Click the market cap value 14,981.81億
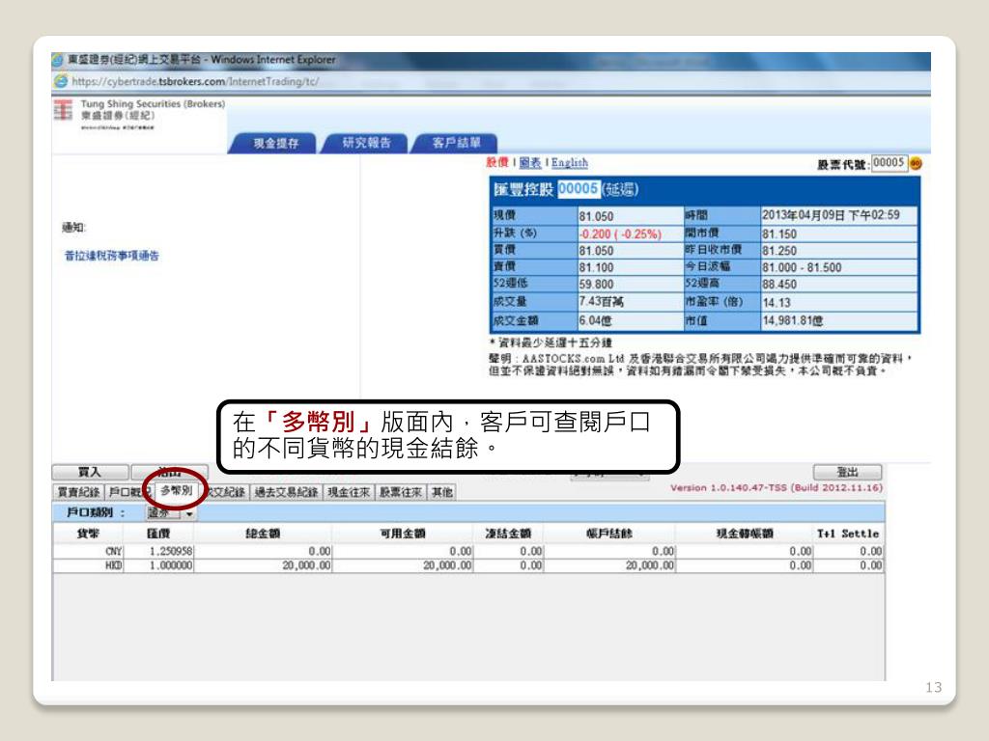Image resolution: width=989 pixels, height=741 pixels. point(793,320)
